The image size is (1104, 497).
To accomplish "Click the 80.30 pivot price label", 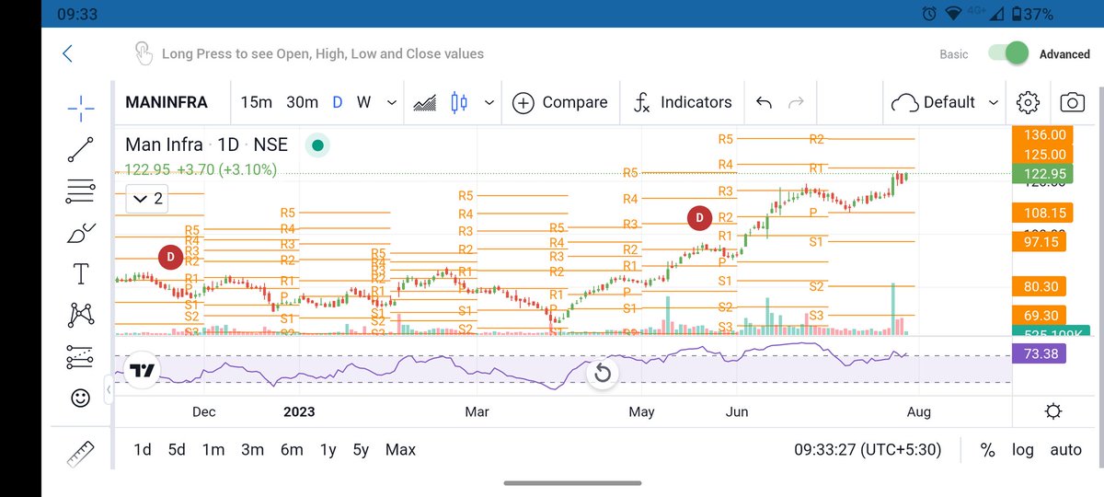I will pos(1038,286).
